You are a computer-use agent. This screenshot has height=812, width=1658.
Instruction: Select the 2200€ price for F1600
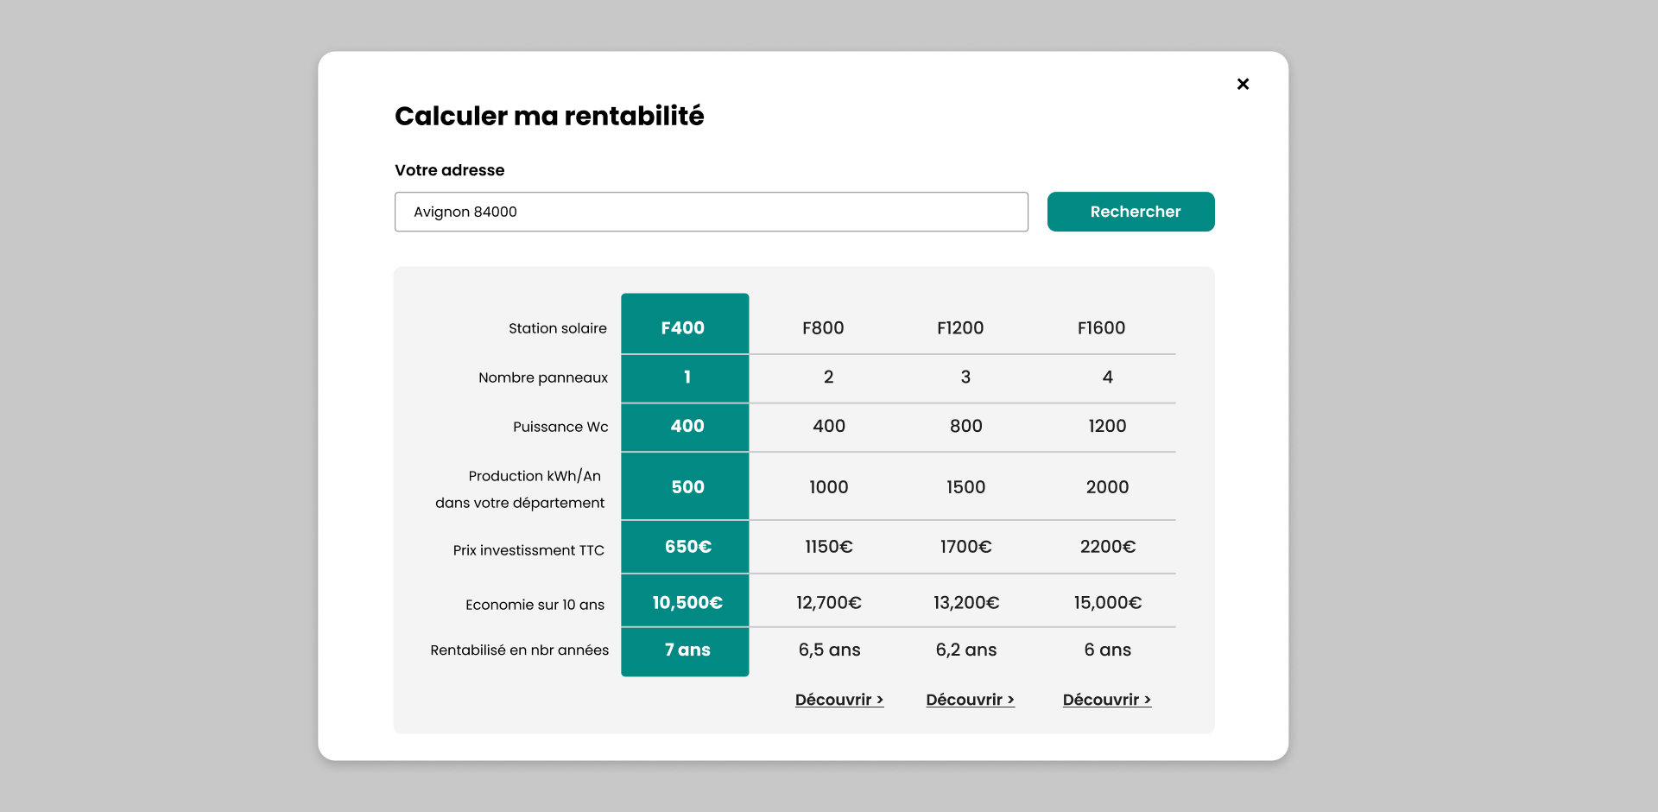click(1107, 547)
